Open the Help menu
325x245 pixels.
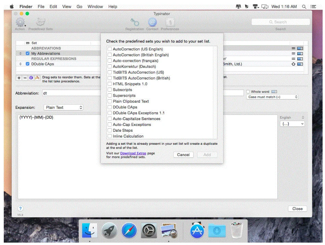coord(113,7)
